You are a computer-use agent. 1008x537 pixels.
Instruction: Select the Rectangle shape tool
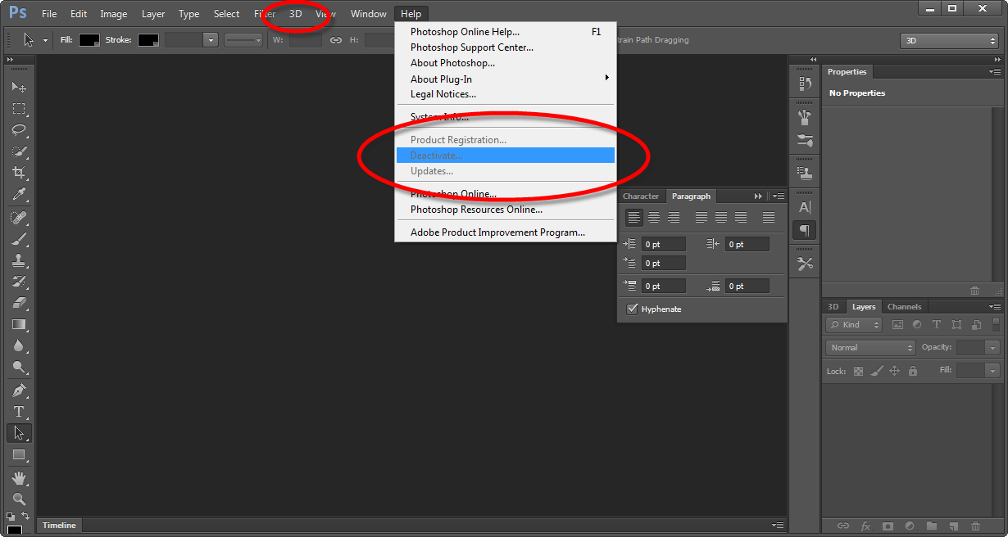pos(18,454)
